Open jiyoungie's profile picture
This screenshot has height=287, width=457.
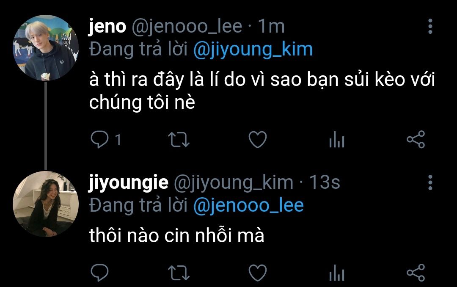[x=46, y=204]
